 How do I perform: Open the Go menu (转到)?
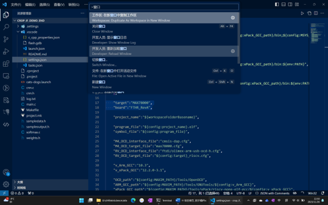point(74,5)
